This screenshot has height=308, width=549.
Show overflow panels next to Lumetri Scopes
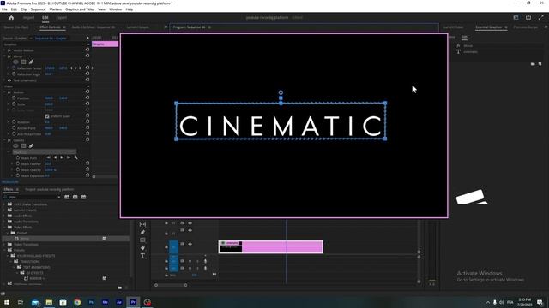pyautogui.click(x=166, y=27)
